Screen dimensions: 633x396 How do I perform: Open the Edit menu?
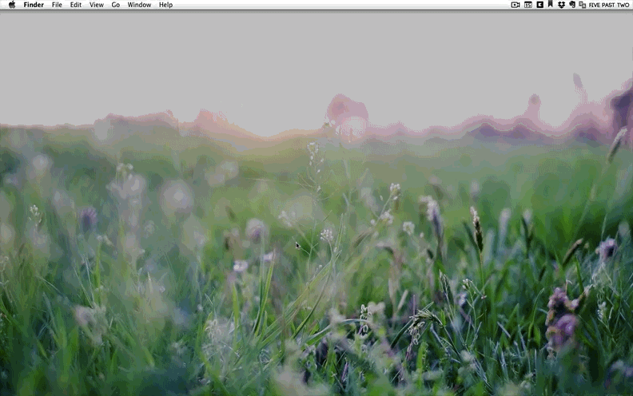pyautogui.click(x=75, y=5)
